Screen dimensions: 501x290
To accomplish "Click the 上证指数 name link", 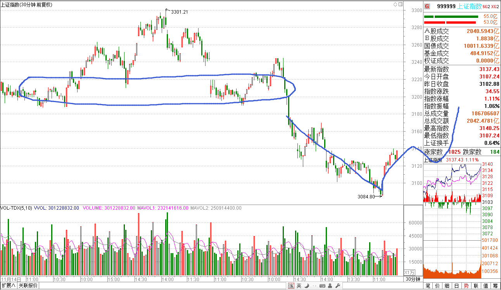I will [470, 6].
